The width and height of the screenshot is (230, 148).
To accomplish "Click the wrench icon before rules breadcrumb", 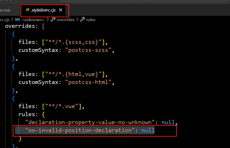I will point(83,20).
